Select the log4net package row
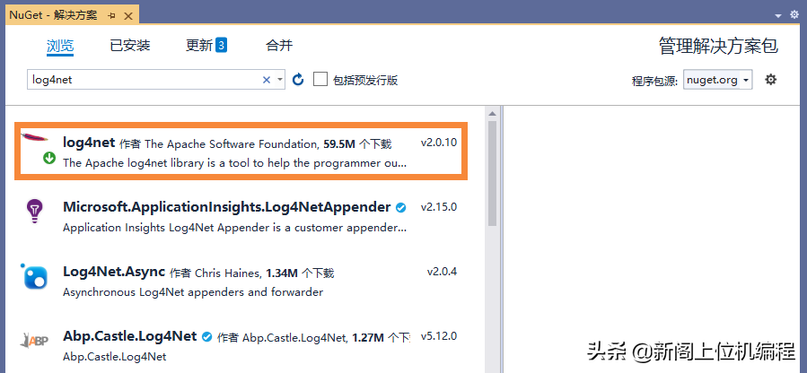807x373 pixels. pyautogui.click(x=241, y=151)
